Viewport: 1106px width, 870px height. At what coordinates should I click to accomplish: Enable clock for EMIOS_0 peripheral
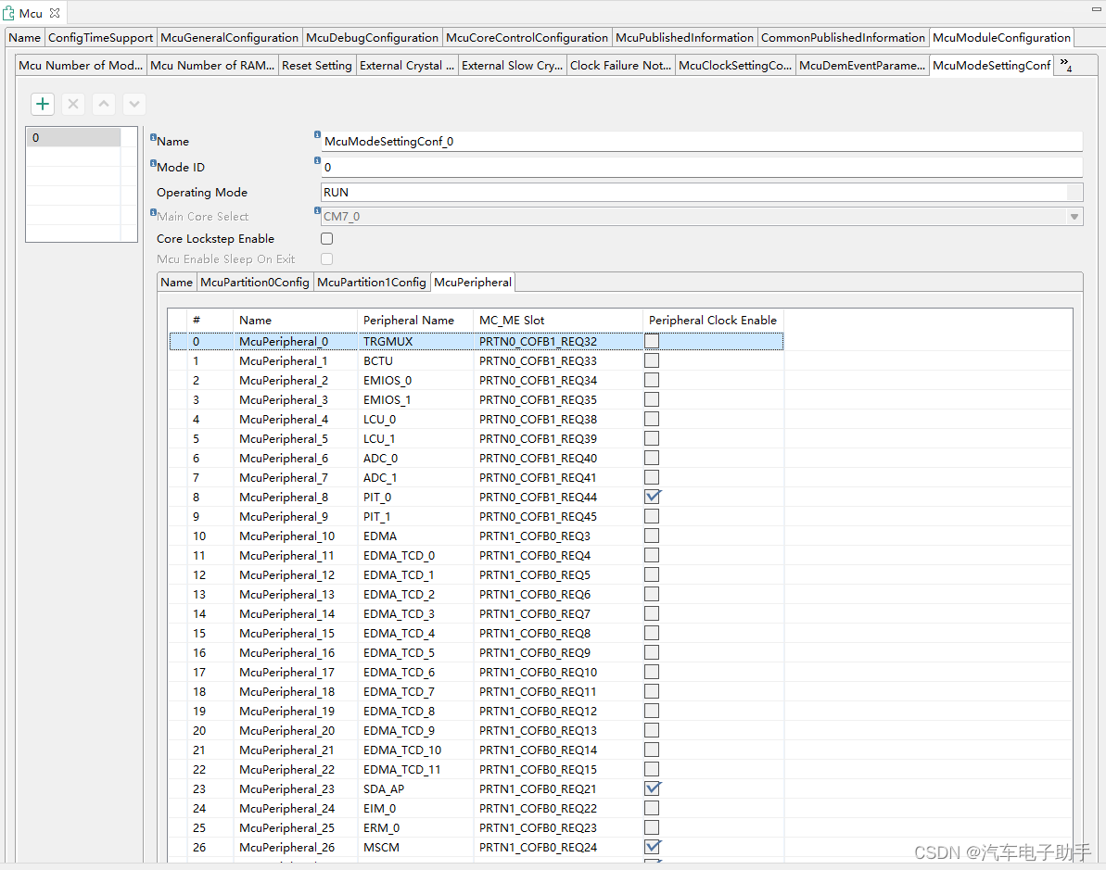pyautogui.click(x=652, y=380)
